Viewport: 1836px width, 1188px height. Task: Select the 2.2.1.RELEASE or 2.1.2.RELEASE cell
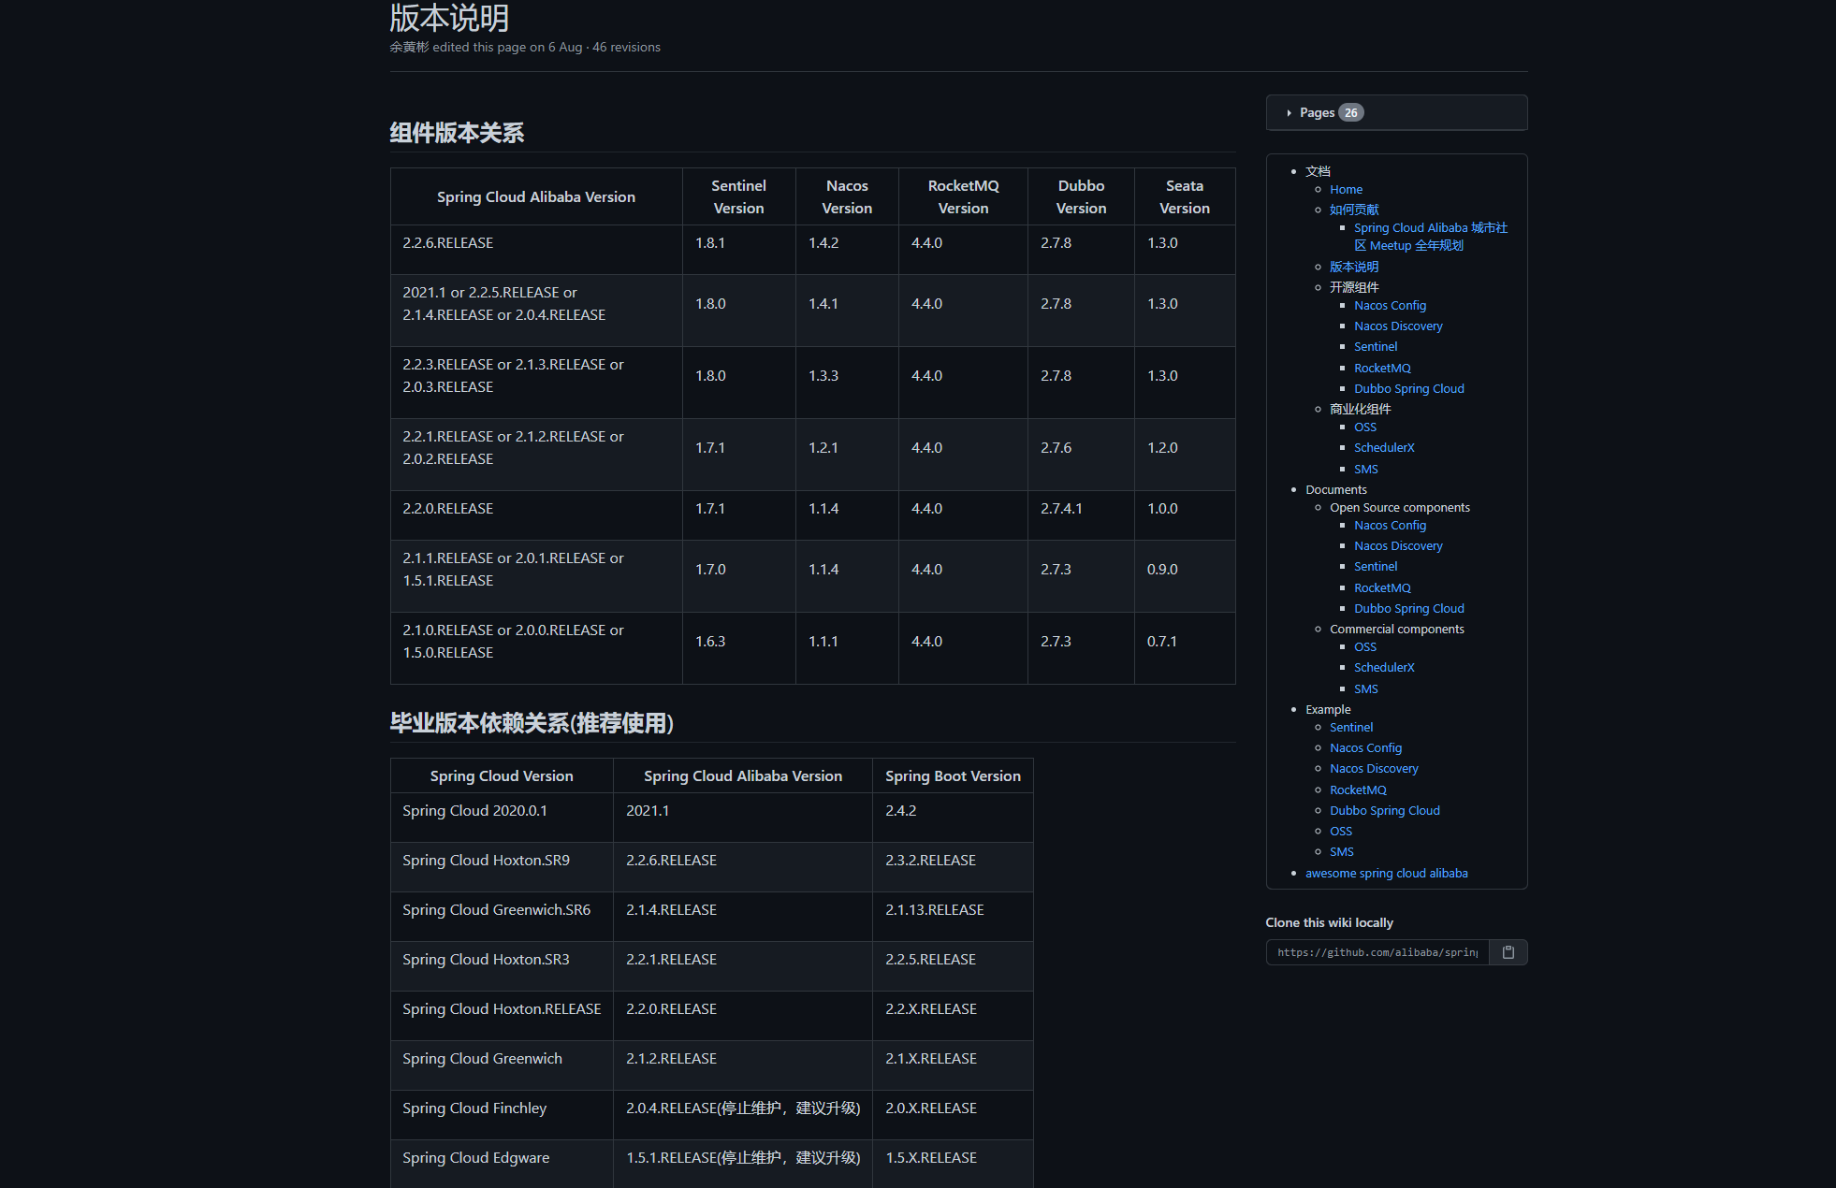coord(536,455)
